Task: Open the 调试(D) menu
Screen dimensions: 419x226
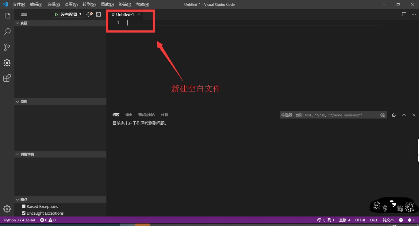Action: coord(107,4)
